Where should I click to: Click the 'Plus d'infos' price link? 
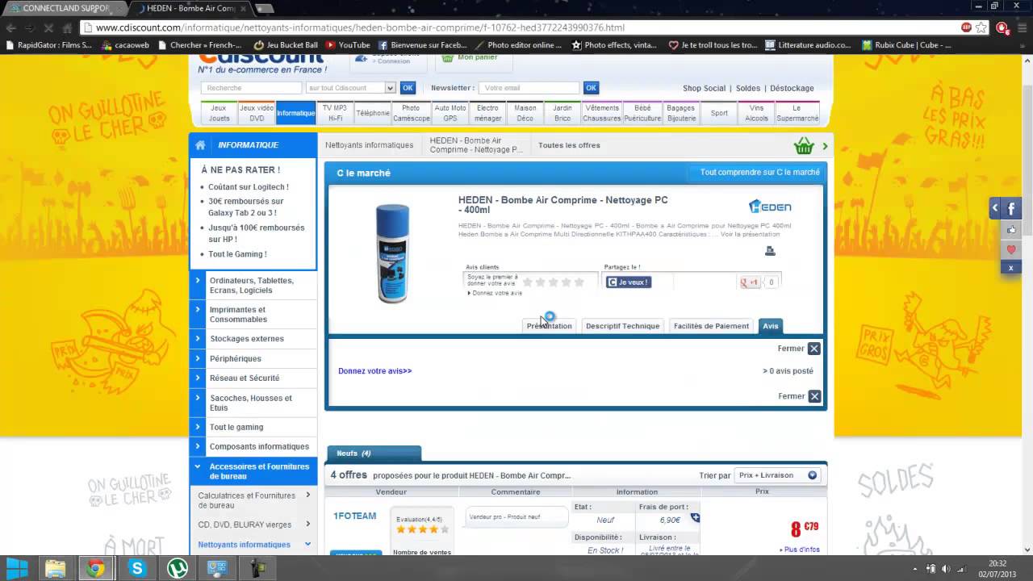coord(799,550)
